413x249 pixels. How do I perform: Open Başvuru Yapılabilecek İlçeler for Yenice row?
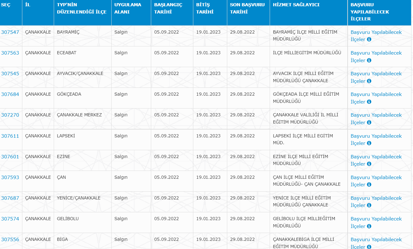pyautogui.click(x=376, y=198)
